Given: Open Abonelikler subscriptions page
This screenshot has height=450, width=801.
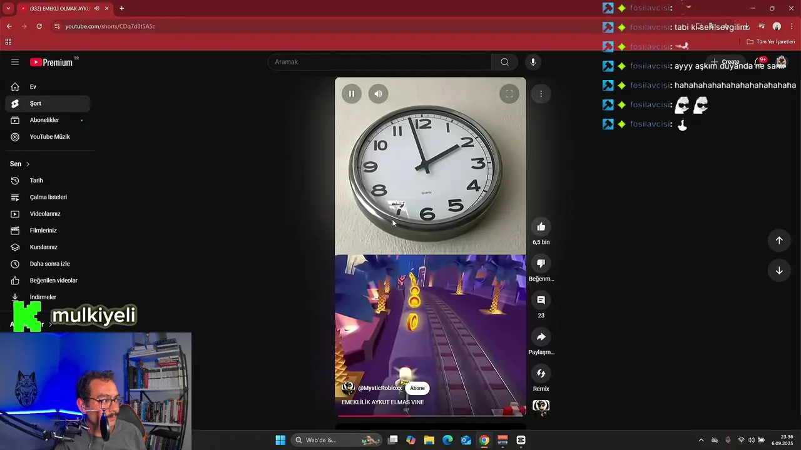Looking at the screenshot, I should [x=47, y=120].
